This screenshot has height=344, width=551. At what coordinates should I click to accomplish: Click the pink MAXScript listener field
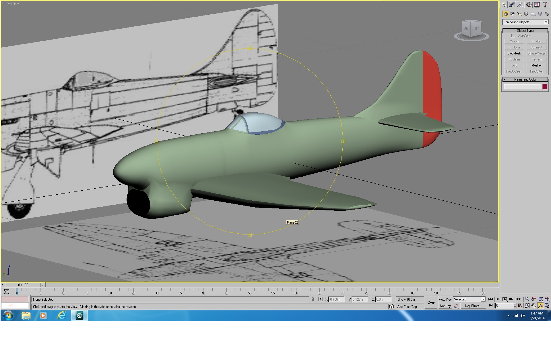point(15,299)
